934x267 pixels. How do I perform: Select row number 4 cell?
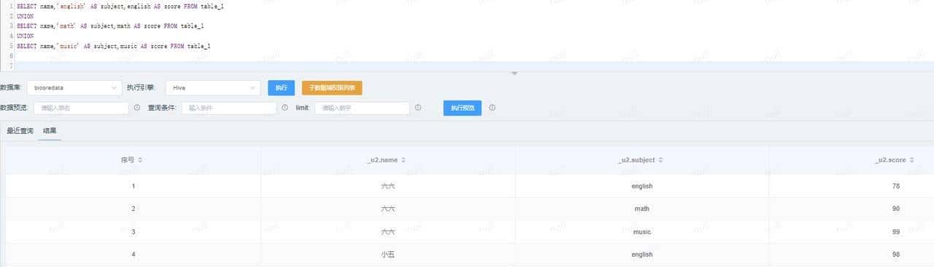[x=134, y=255]
